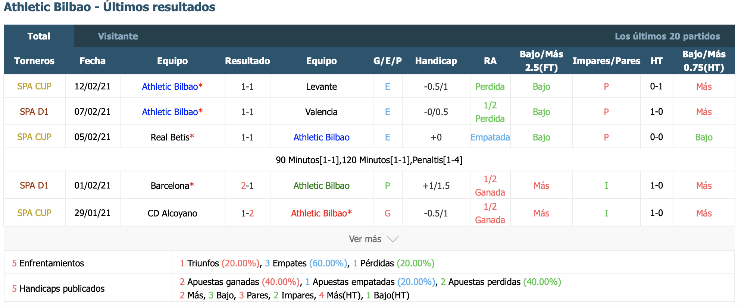Click the Handicap column header
Image resolution: width=741 pixels, height=307 pixels.
436,61
